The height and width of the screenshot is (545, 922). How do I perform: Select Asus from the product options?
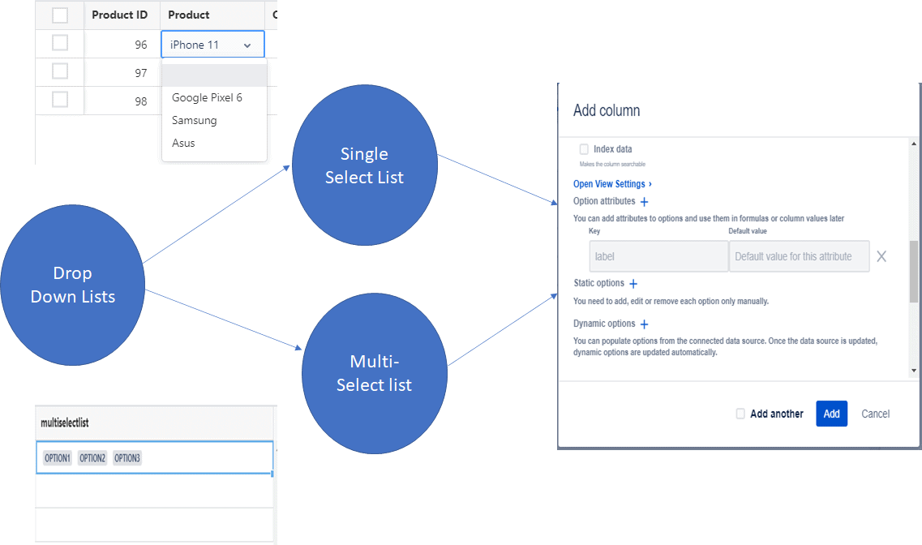click(182, 143)
